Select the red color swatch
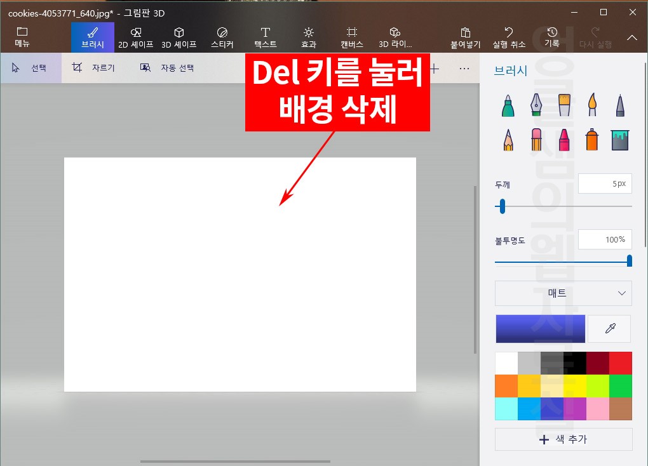 619,362
